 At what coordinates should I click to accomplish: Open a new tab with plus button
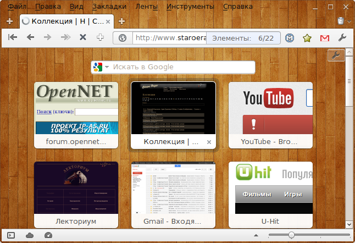click(x=121, y=21)
